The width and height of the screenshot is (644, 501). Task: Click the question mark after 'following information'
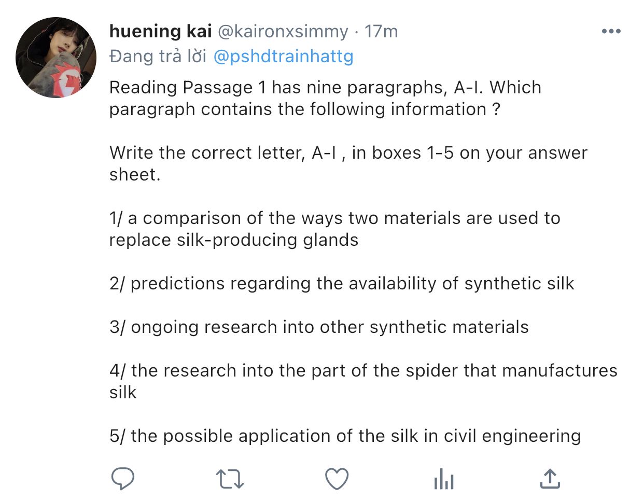coord(496,109)
